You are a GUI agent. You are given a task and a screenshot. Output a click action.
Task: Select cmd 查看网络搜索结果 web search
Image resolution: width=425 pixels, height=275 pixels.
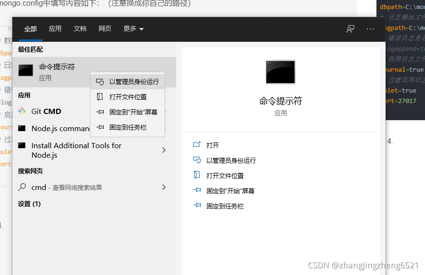coord(94,188)
